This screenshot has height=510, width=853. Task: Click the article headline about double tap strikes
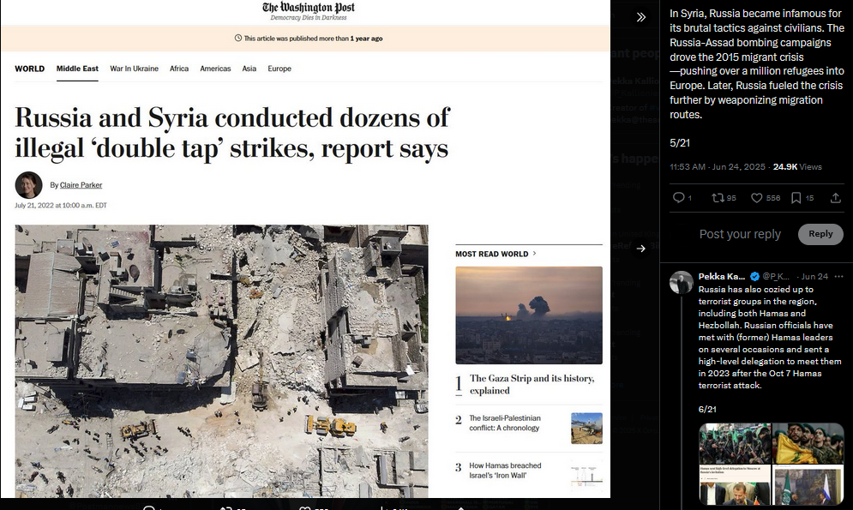point(232,133)
